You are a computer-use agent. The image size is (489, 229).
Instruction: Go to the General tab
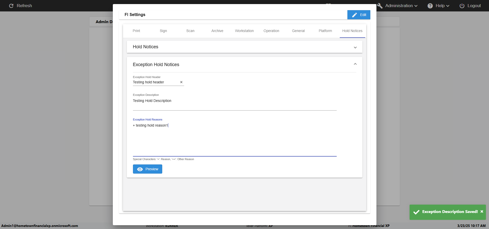(298, 31)
